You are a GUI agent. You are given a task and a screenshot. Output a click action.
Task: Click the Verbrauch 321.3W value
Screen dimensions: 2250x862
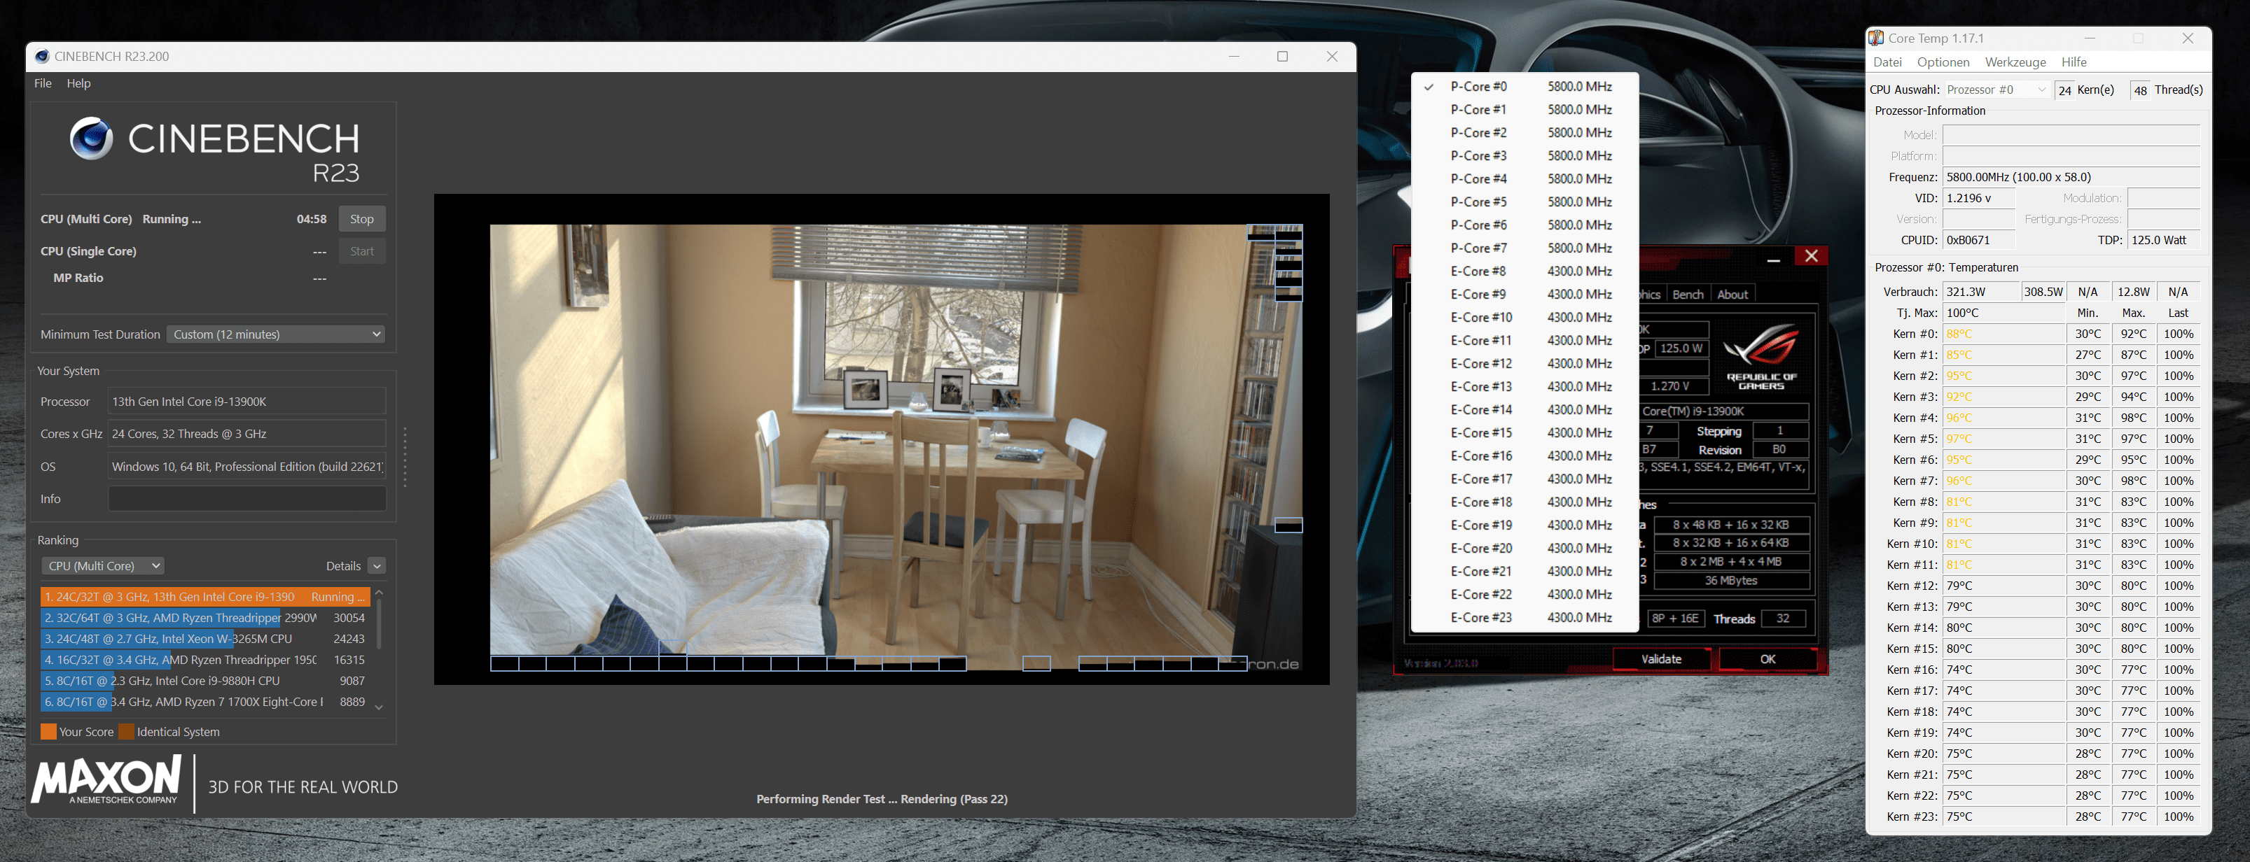pyautogui.click(x=1980, y=292)
